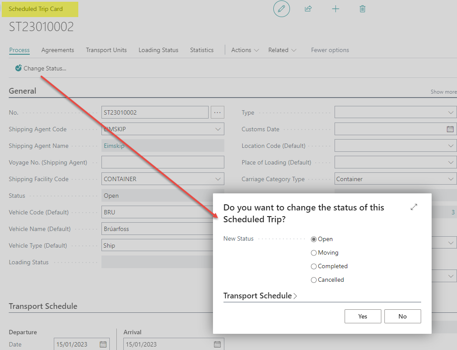
Task: Click the pencil edit icon
Action: [x=282, y=9]
